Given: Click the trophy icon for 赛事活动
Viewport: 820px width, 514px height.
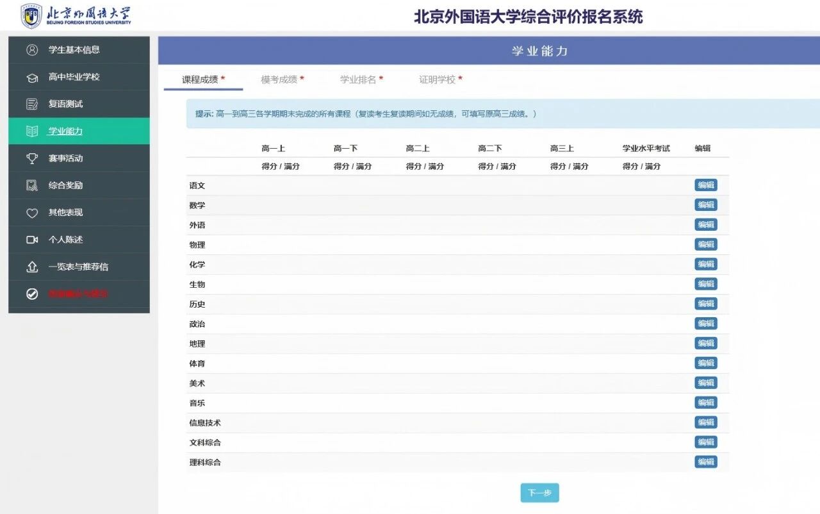Looking at the screenshot, I should point(32,158).
